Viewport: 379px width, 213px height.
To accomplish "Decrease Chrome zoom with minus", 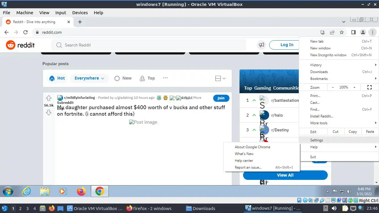I will 333,87.
